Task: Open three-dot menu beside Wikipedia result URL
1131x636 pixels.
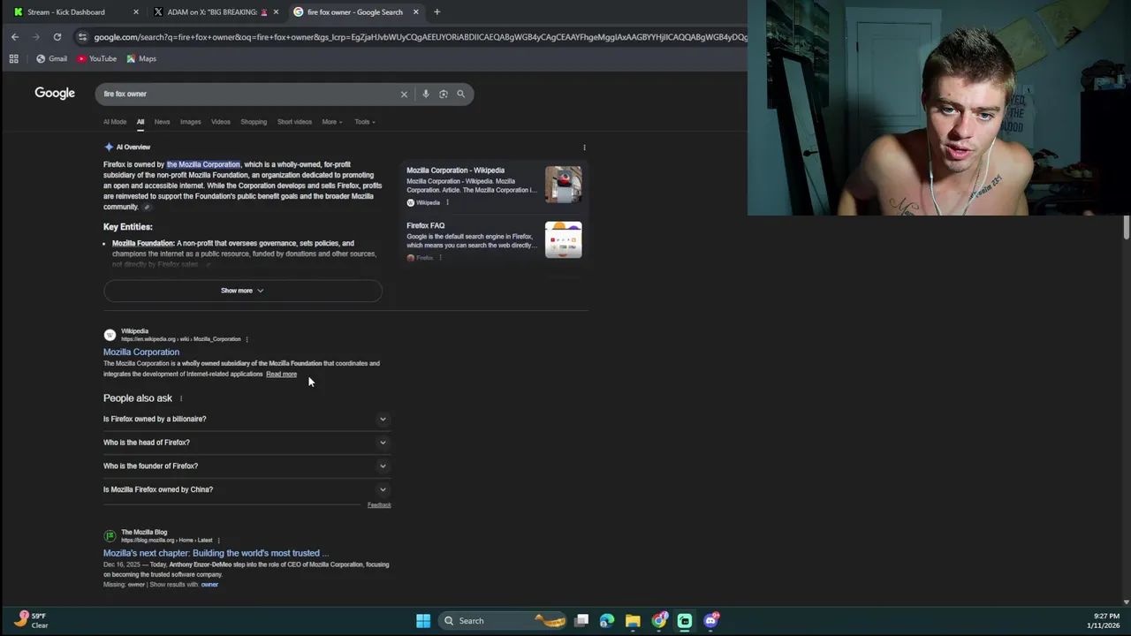Action: 247,339
